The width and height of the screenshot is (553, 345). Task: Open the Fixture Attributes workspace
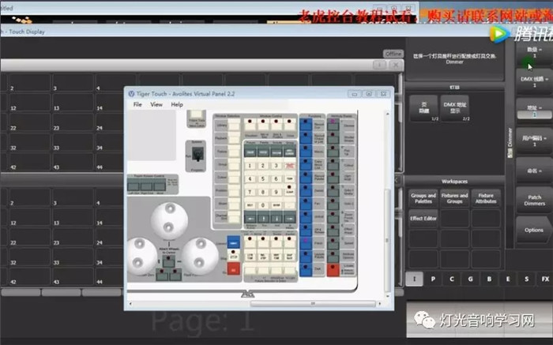click(x=486, y=198)
